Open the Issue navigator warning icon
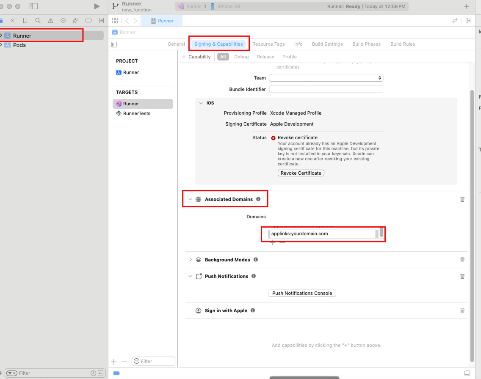The width and height of the screenshot is (481, 379). [x=51, y=21]
